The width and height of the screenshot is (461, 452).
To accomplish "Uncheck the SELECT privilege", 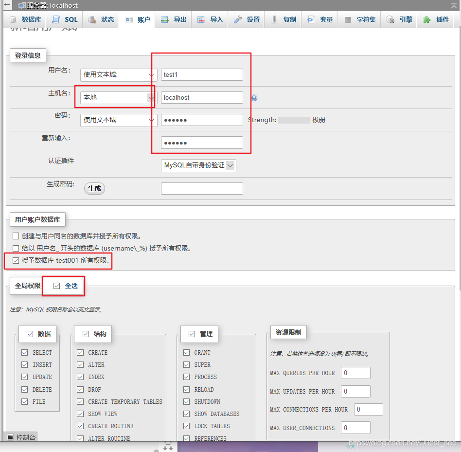I will point(25,352).
